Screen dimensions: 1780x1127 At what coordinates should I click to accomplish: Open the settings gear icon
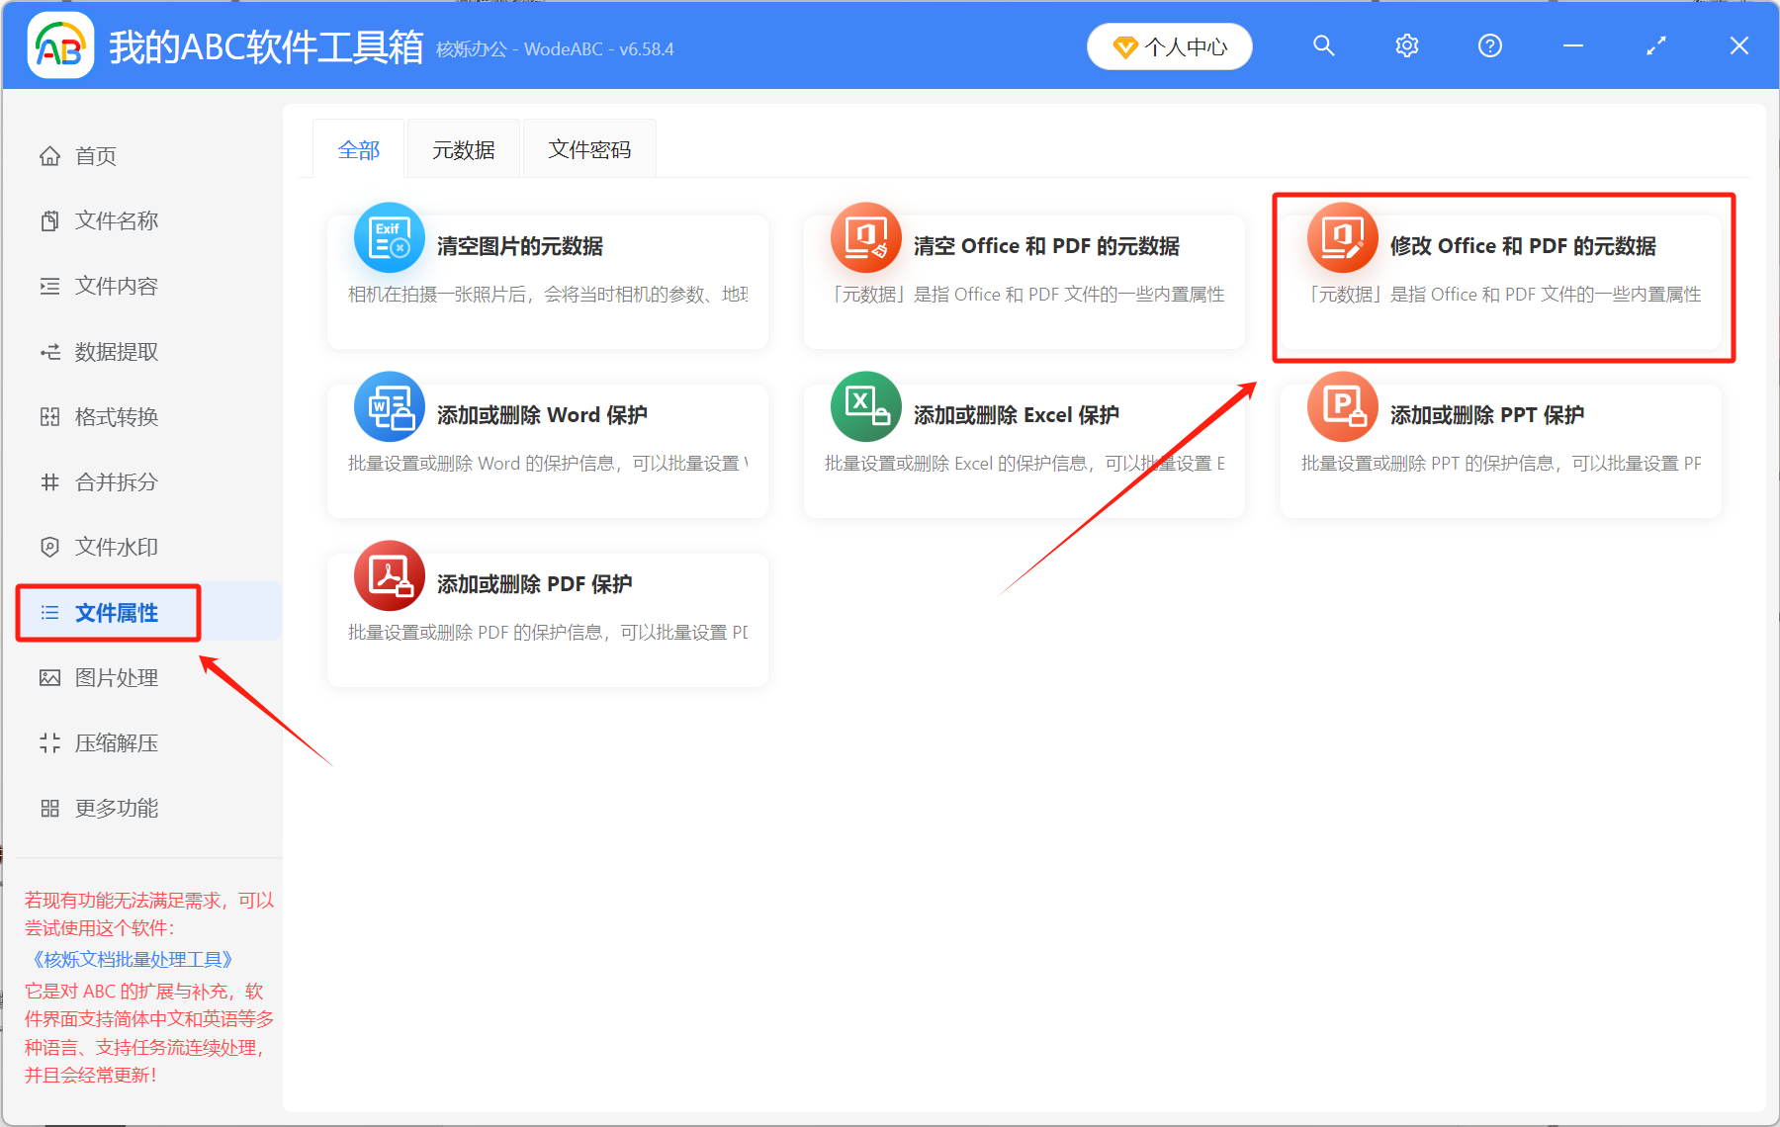click(1406, 45)
